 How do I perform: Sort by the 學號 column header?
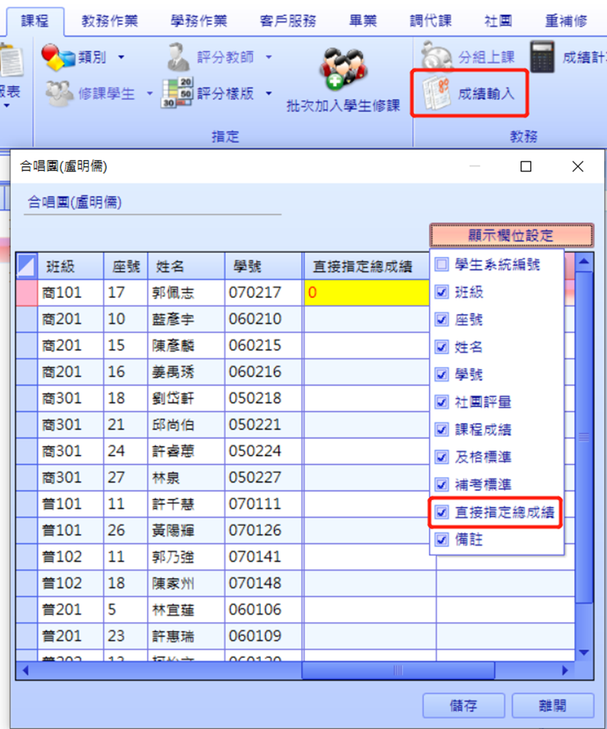(263, 266)
